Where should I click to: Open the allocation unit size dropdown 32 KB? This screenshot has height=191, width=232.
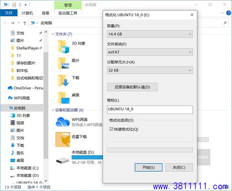click(x=150, y=70)
